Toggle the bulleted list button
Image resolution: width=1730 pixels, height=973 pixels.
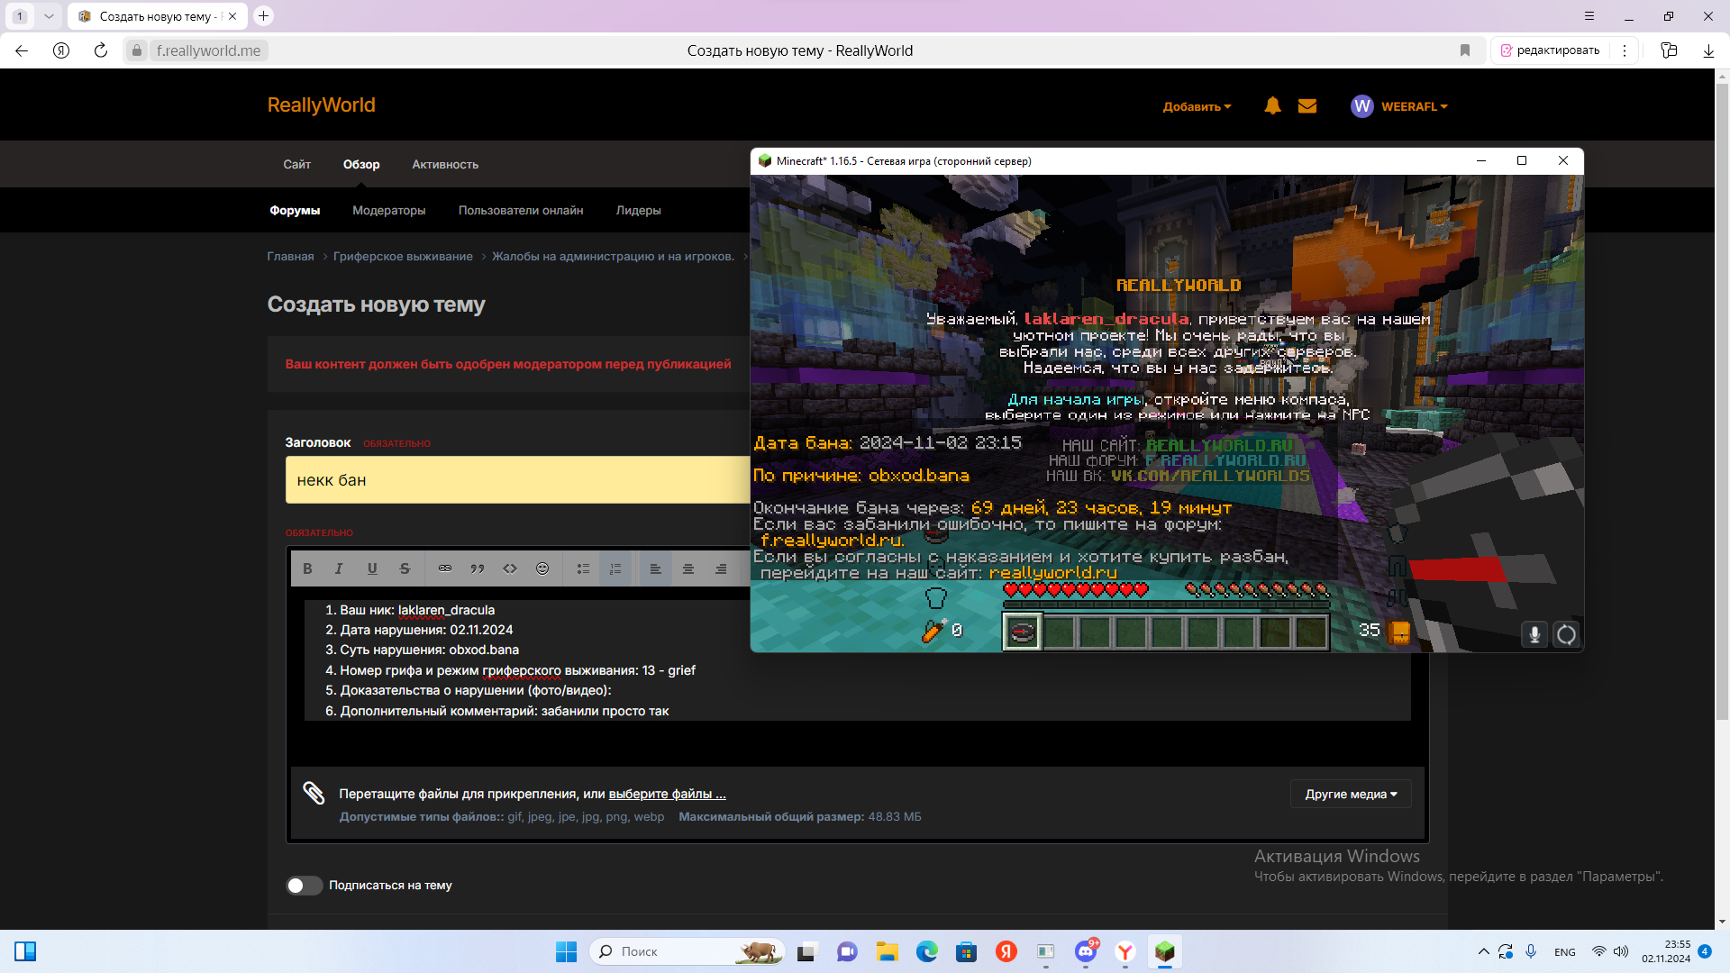click(x=583, y=568)
